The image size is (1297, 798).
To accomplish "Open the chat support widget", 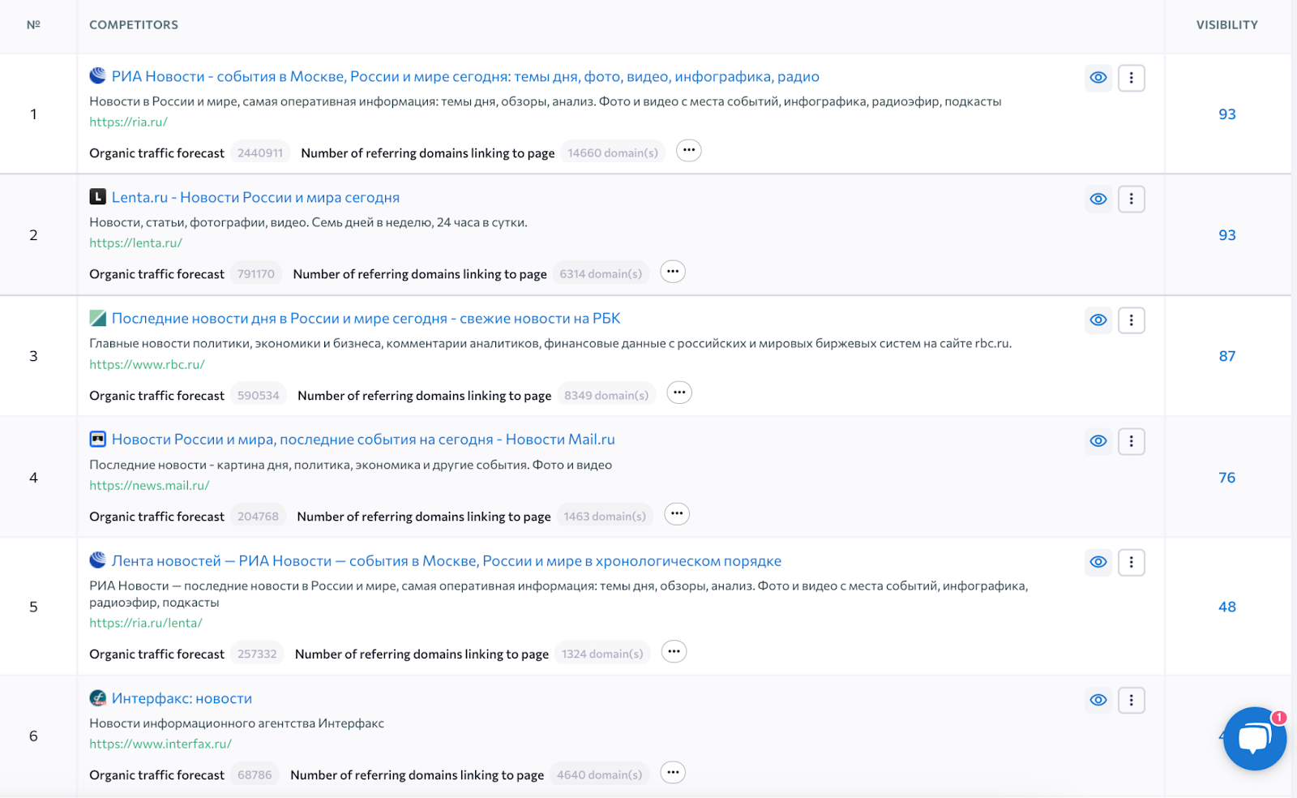I will coord(1255,739).
